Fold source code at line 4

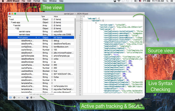[82, 23]
